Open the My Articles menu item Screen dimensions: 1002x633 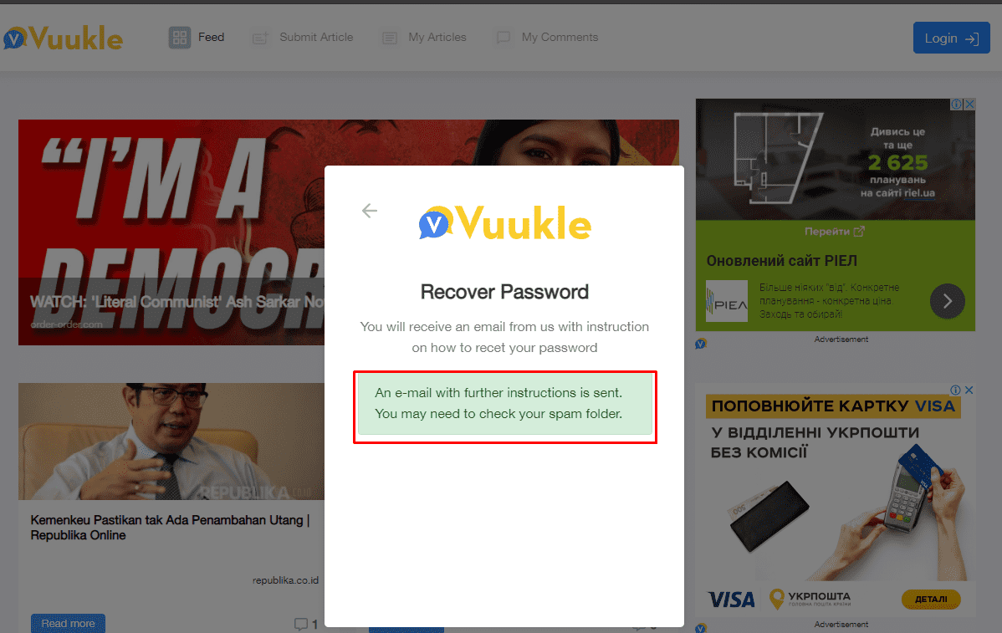coord(424,38)
